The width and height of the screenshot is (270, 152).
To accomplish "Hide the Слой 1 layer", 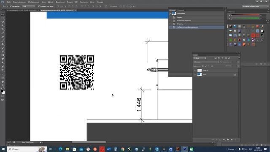I will click(195, 71).
